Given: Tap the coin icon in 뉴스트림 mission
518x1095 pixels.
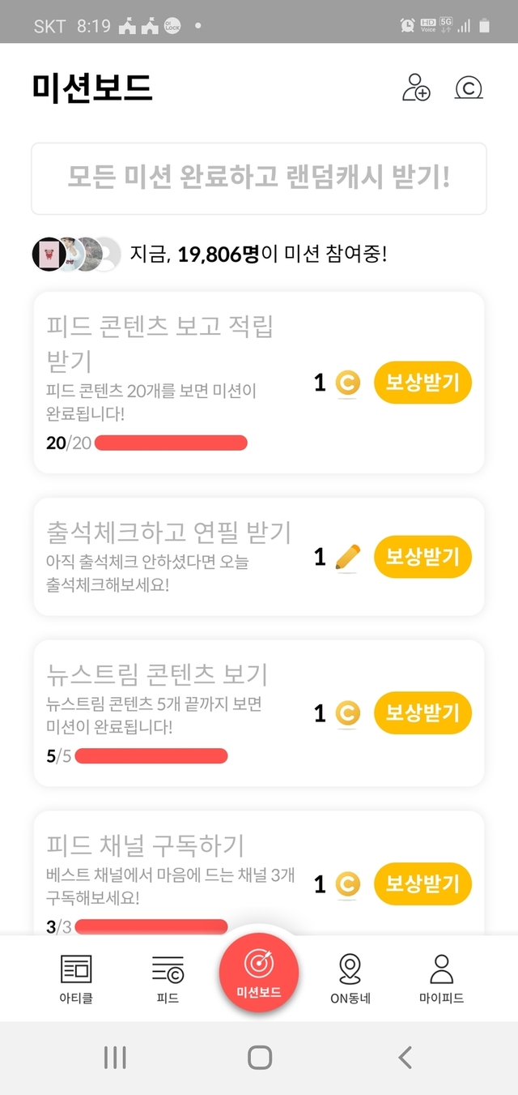Looking at the screenshot, I should pyautogui.click(x=347, y=713).
